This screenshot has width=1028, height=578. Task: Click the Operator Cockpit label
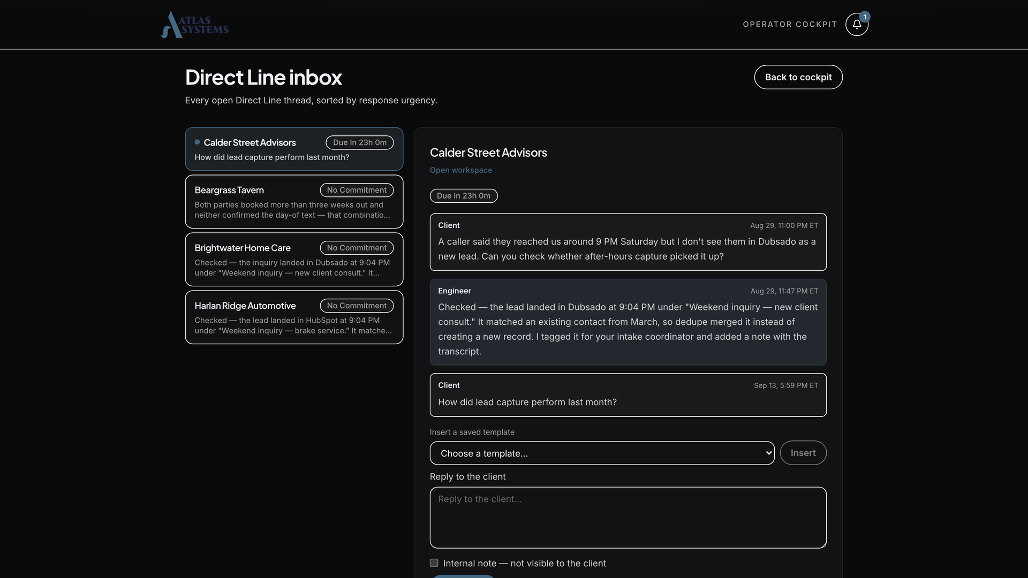click(x=790, y=25)
